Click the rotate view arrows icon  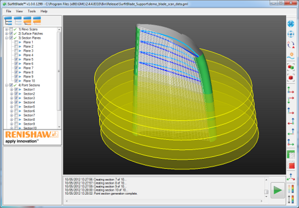(291, 45)
